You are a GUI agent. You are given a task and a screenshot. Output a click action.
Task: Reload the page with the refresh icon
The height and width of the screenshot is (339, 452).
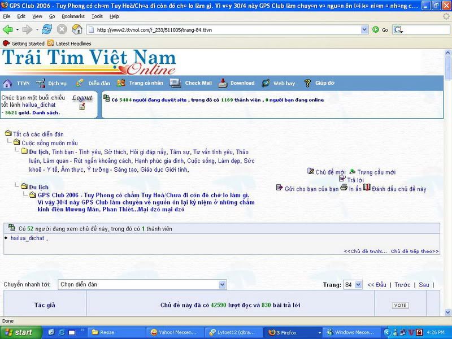point(47,29)
